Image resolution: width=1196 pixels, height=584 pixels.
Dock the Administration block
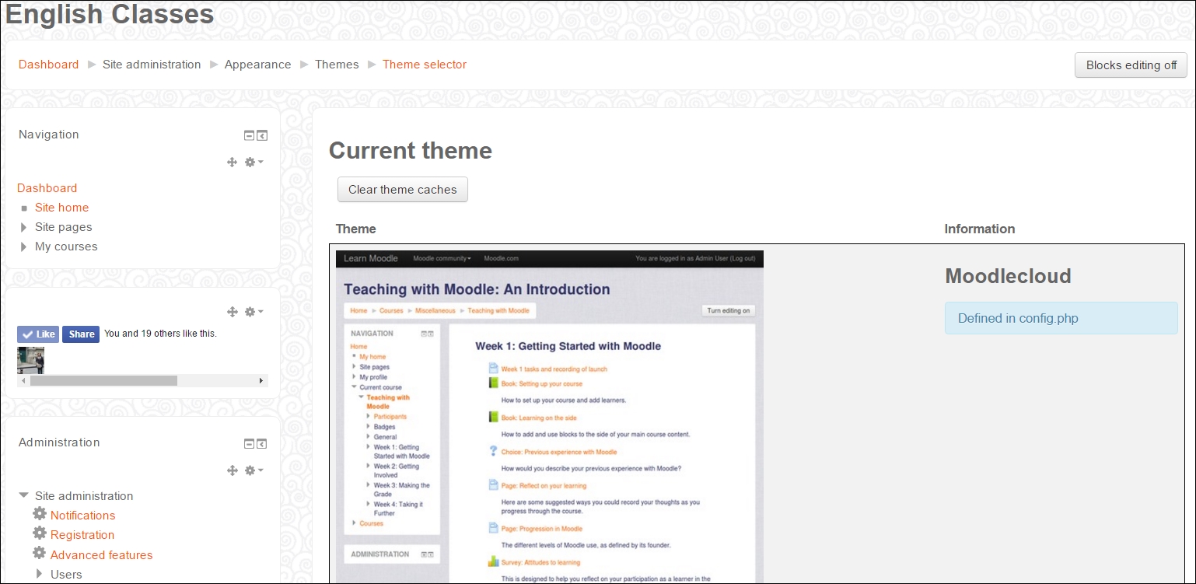(262, 444)
